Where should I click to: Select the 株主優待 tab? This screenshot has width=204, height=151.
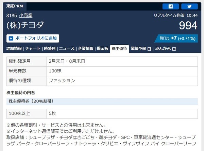click(119, 49)
